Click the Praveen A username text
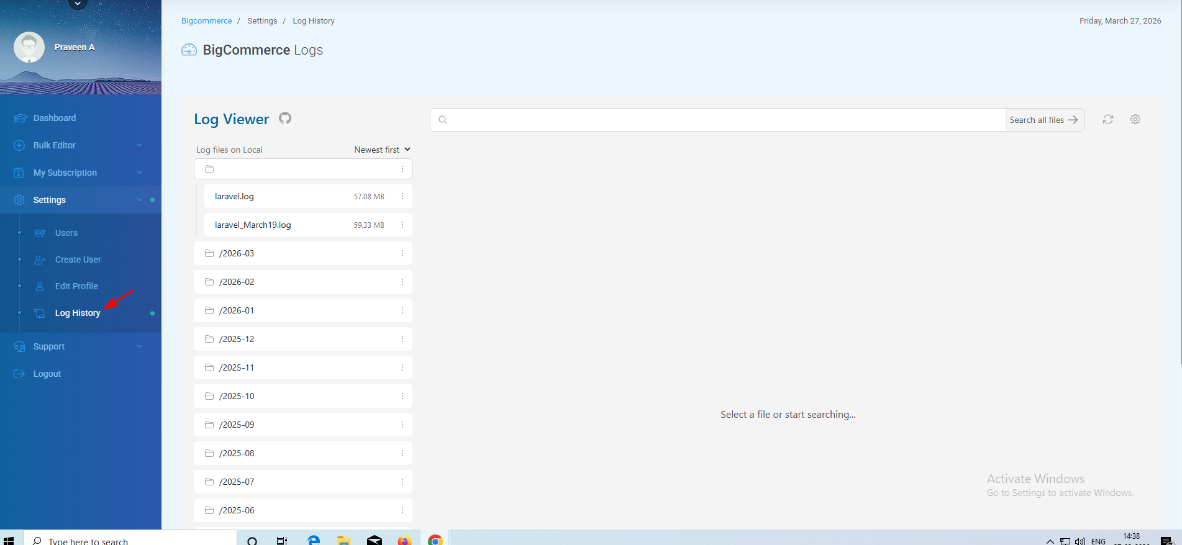This screenshot has width=1182, height=545. click(75, 47)
